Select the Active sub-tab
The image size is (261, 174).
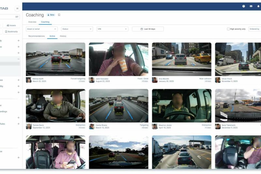(52, 36)
